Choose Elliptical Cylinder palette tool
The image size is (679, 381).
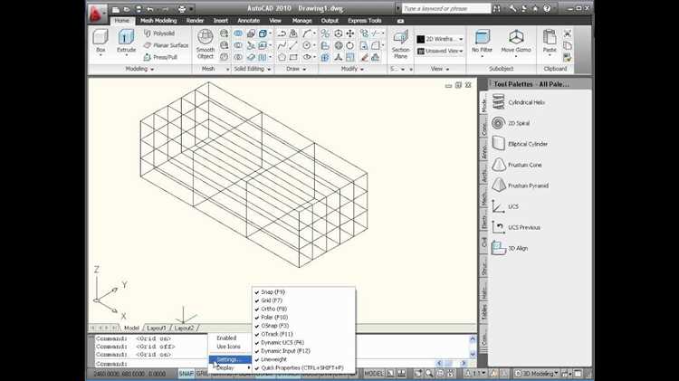520,144
